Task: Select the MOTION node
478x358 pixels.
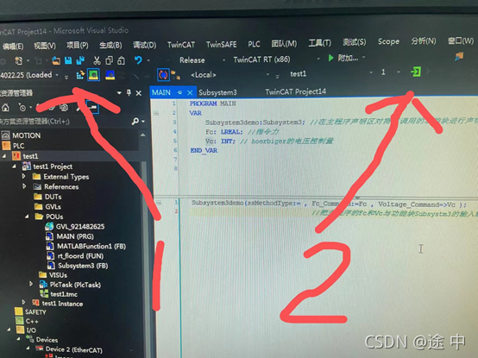Action: pos(26,135)
